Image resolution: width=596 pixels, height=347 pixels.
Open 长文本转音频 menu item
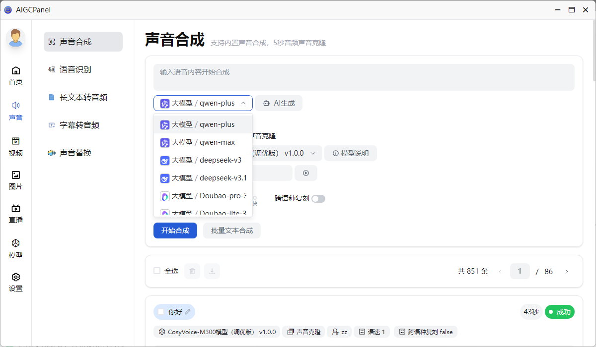click(x=83, y=97)
